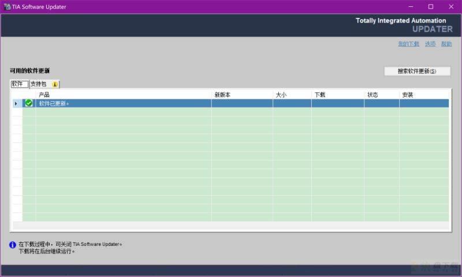Image resolution: width=462 pixels, height=277 pixels.
Task: Open the 帮助 link
Action: [x=446, y=44]
